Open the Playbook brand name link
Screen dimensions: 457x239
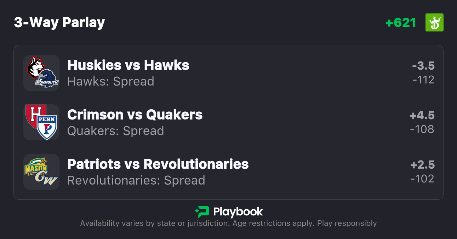click(x=238, y=212)
